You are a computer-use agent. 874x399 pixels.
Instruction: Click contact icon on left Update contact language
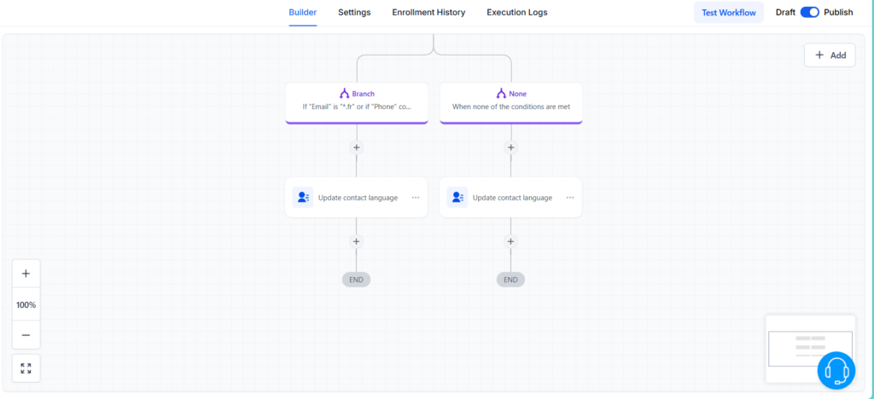coord(302,198)
